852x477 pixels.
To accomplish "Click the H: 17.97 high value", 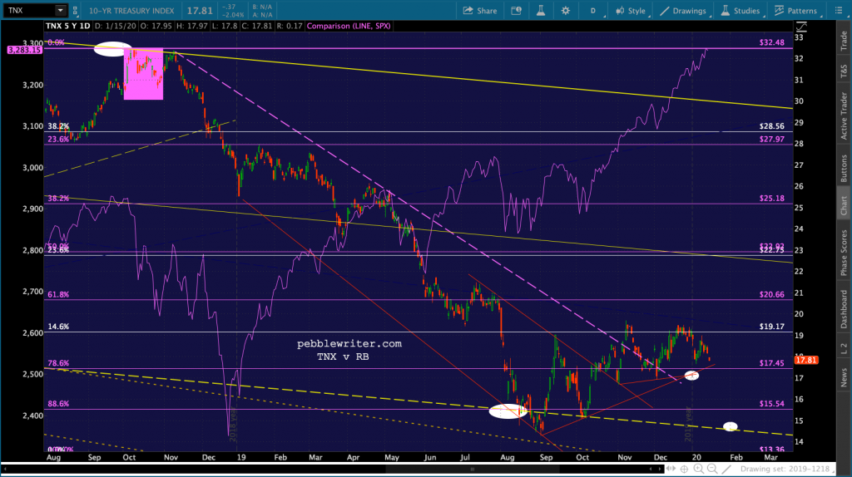I will point(192,26).
